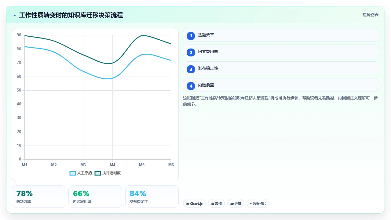The height and width of the screenshot is (220, 391).
Task: Open the 内链覆盖 step row
Action: point(281,85)
